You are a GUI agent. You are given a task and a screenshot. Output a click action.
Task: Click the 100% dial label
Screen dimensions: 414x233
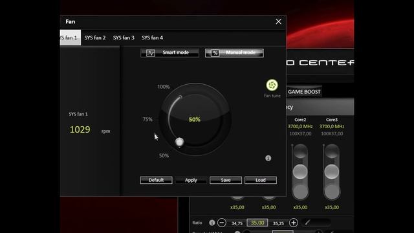[x=164, y=87]
